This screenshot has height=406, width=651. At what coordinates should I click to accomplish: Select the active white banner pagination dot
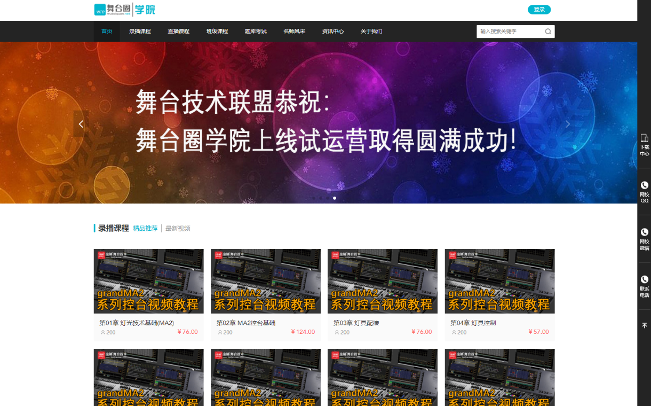point(335,198)
